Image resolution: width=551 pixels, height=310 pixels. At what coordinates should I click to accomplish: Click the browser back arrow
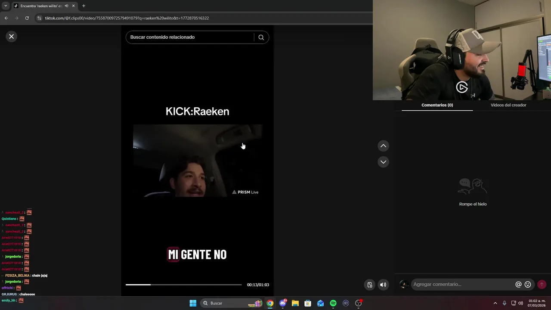coord(6,18)
